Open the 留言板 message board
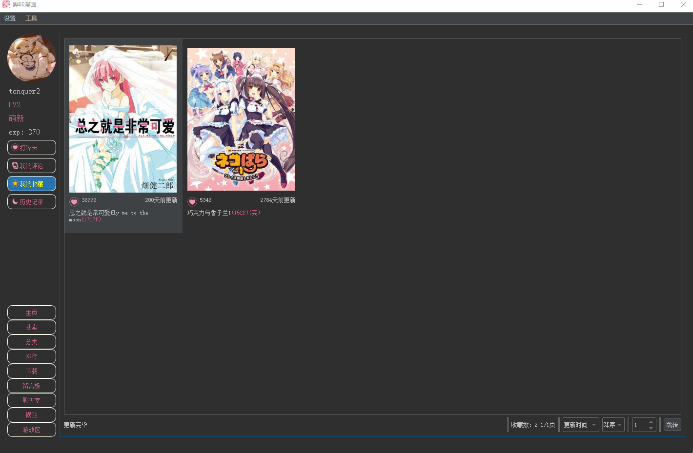 [x=32, y=386]
